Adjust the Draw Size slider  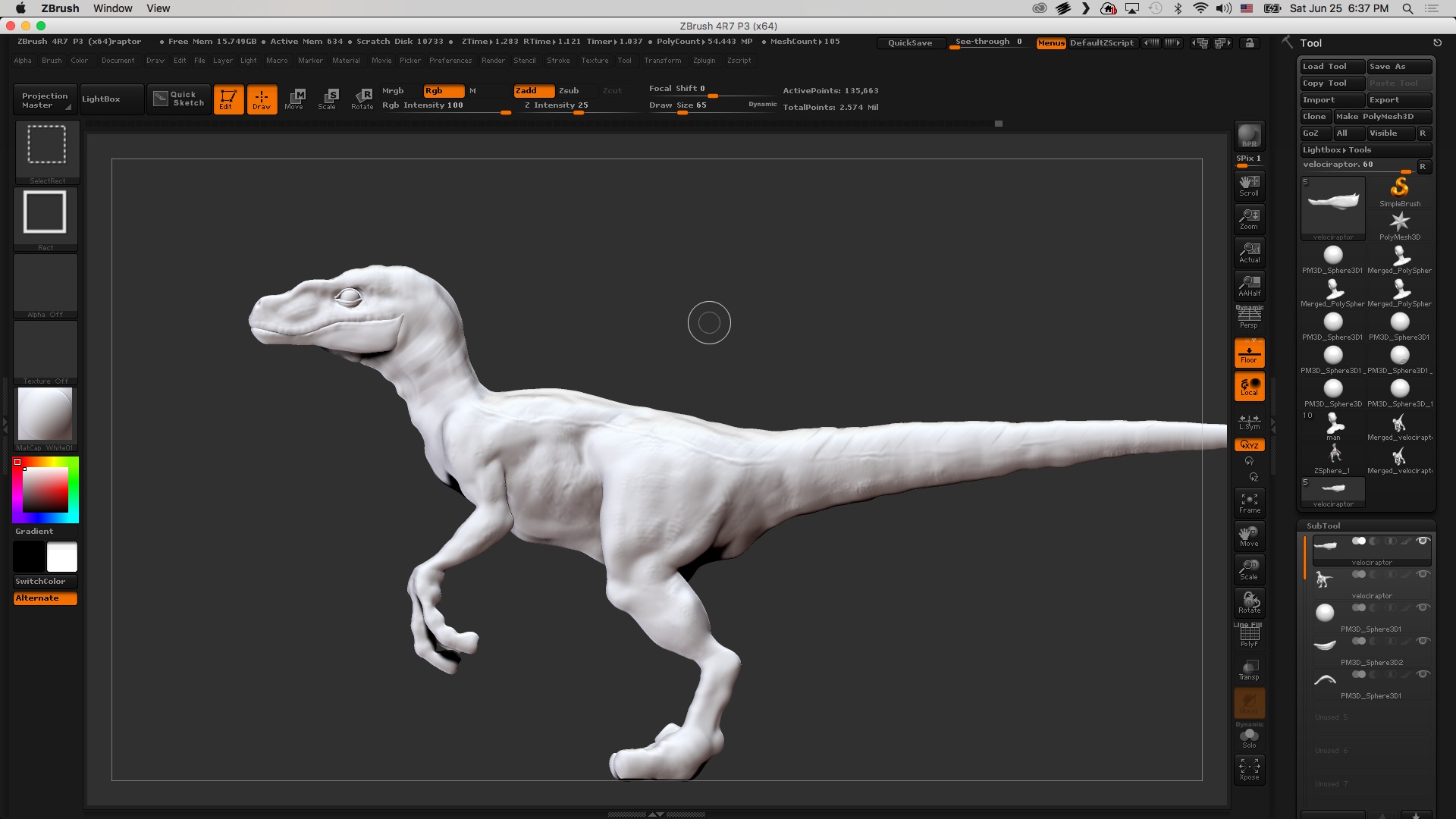(x=712, y=106)
